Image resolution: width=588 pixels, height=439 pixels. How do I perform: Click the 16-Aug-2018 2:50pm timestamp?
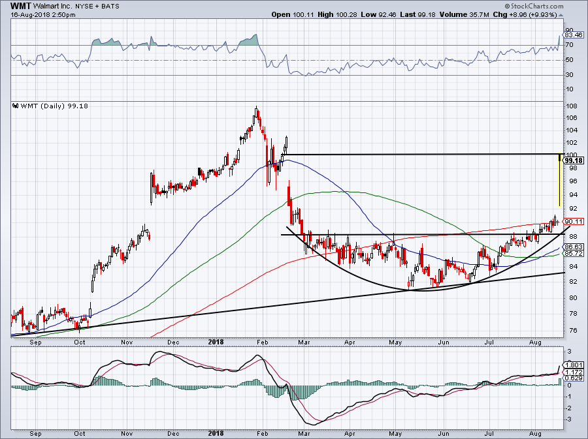click(x=42, y=15)
